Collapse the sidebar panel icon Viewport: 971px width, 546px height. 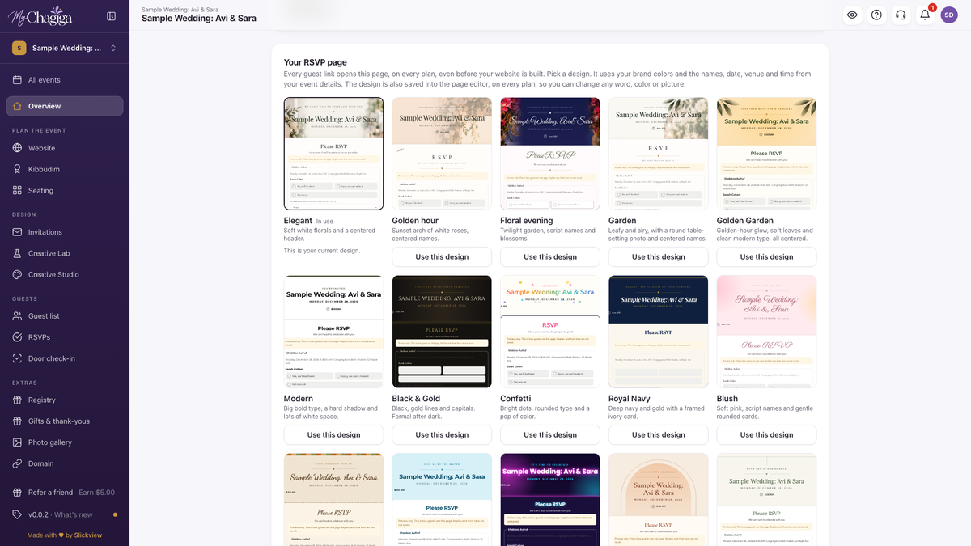[x=111, y=16]
